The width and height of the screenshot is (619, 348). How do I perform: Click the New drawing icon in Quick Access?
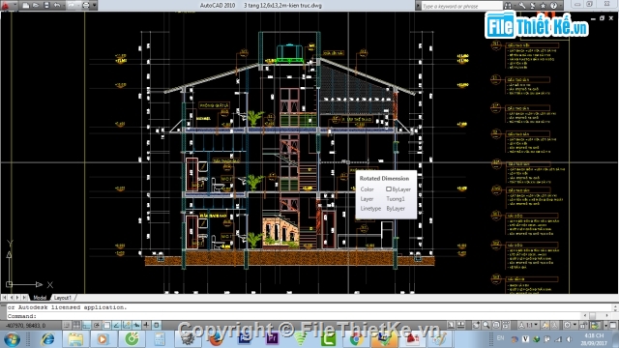pyautogui.click(x=26, y=5)
